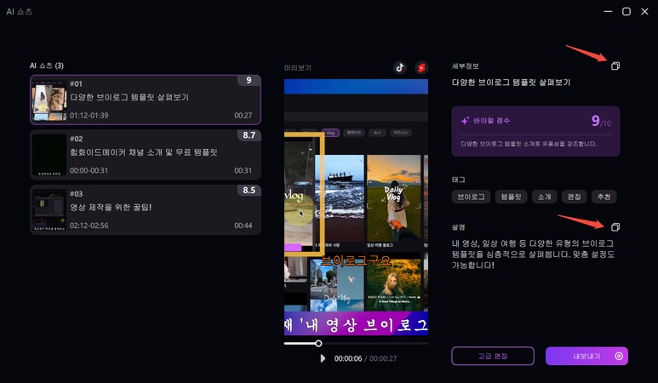The height and width of the screenshot is (383, 658).
Task: Click time range 01:12-01:39
Action: point(89,116)
